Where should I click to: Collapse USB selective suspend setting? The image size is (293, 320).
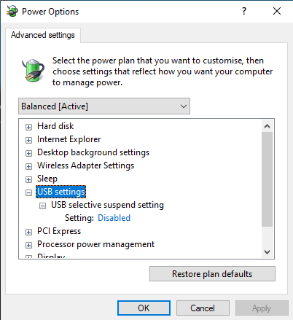coord(42,206)
